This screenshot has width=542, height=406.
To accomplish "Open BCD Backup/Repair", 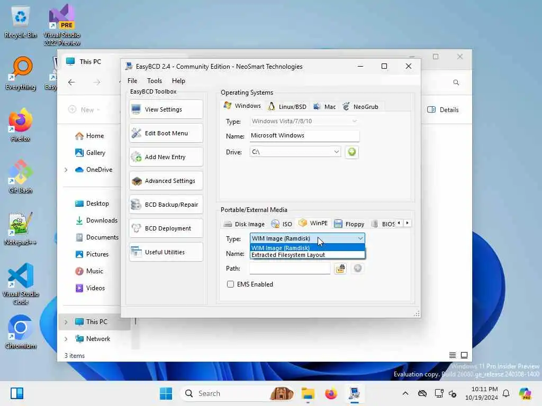I will coord(166,205).
